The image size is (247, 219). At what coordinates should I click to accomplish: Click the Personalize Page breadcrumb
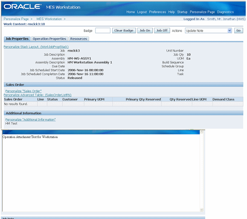(16, 19)
